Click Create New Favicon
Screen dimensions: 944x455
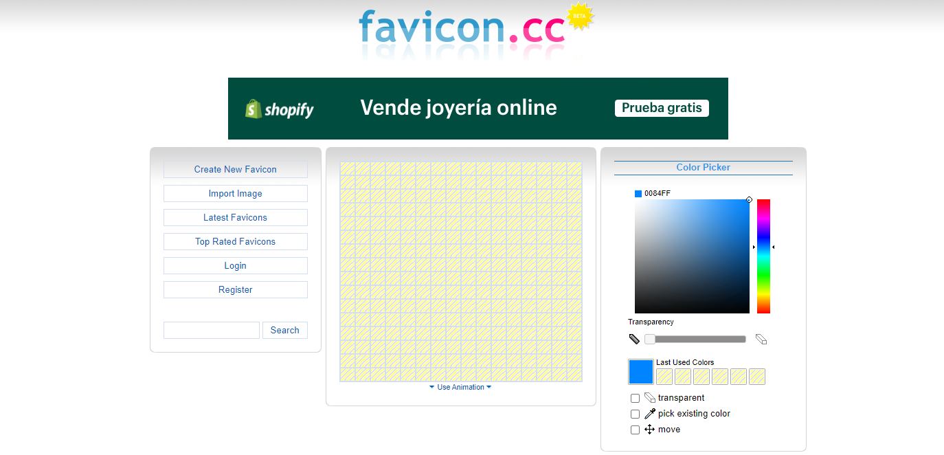(235, 169)
